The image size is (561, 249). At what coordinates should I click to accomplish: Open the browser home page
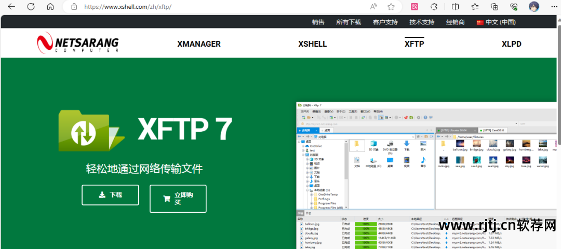click(x=50, y=6)
